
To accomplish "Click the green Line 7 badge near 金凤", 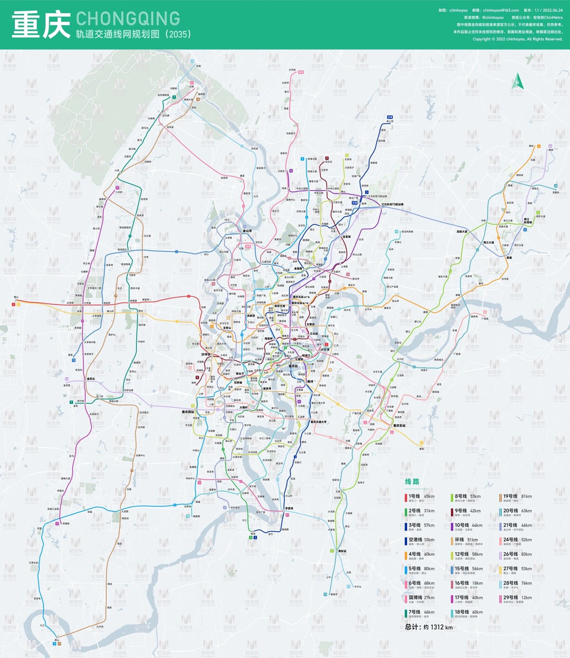I will click(71, 402).
